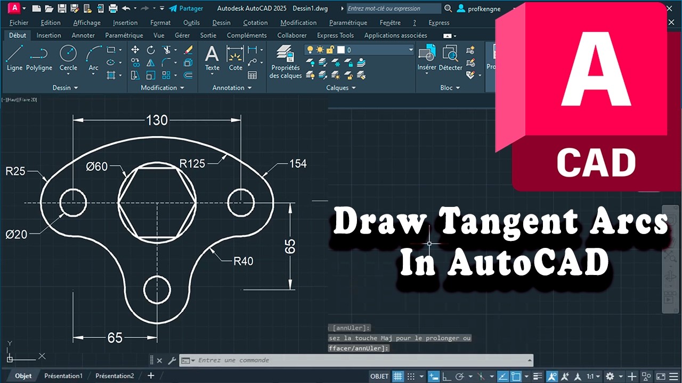The height and width of the screenshot is (383, 682).
Task: Select the Offset (Décaler) tool
Action: pos(188,76)
